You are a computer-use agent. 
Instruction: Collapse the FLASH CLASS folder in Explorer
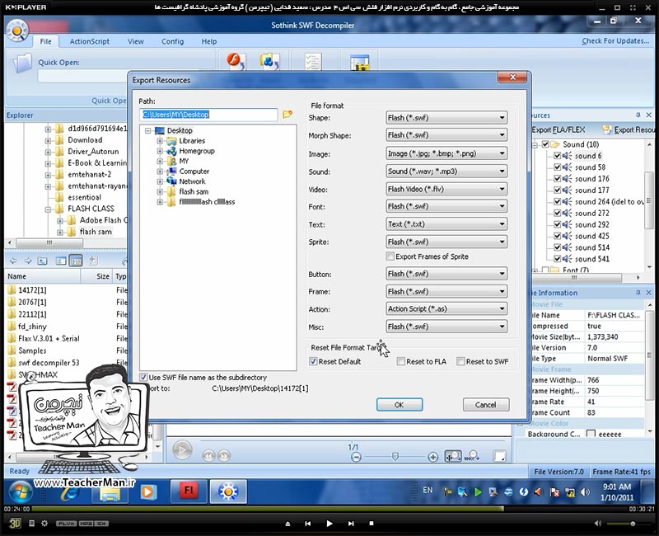click(x=48, y=209)
